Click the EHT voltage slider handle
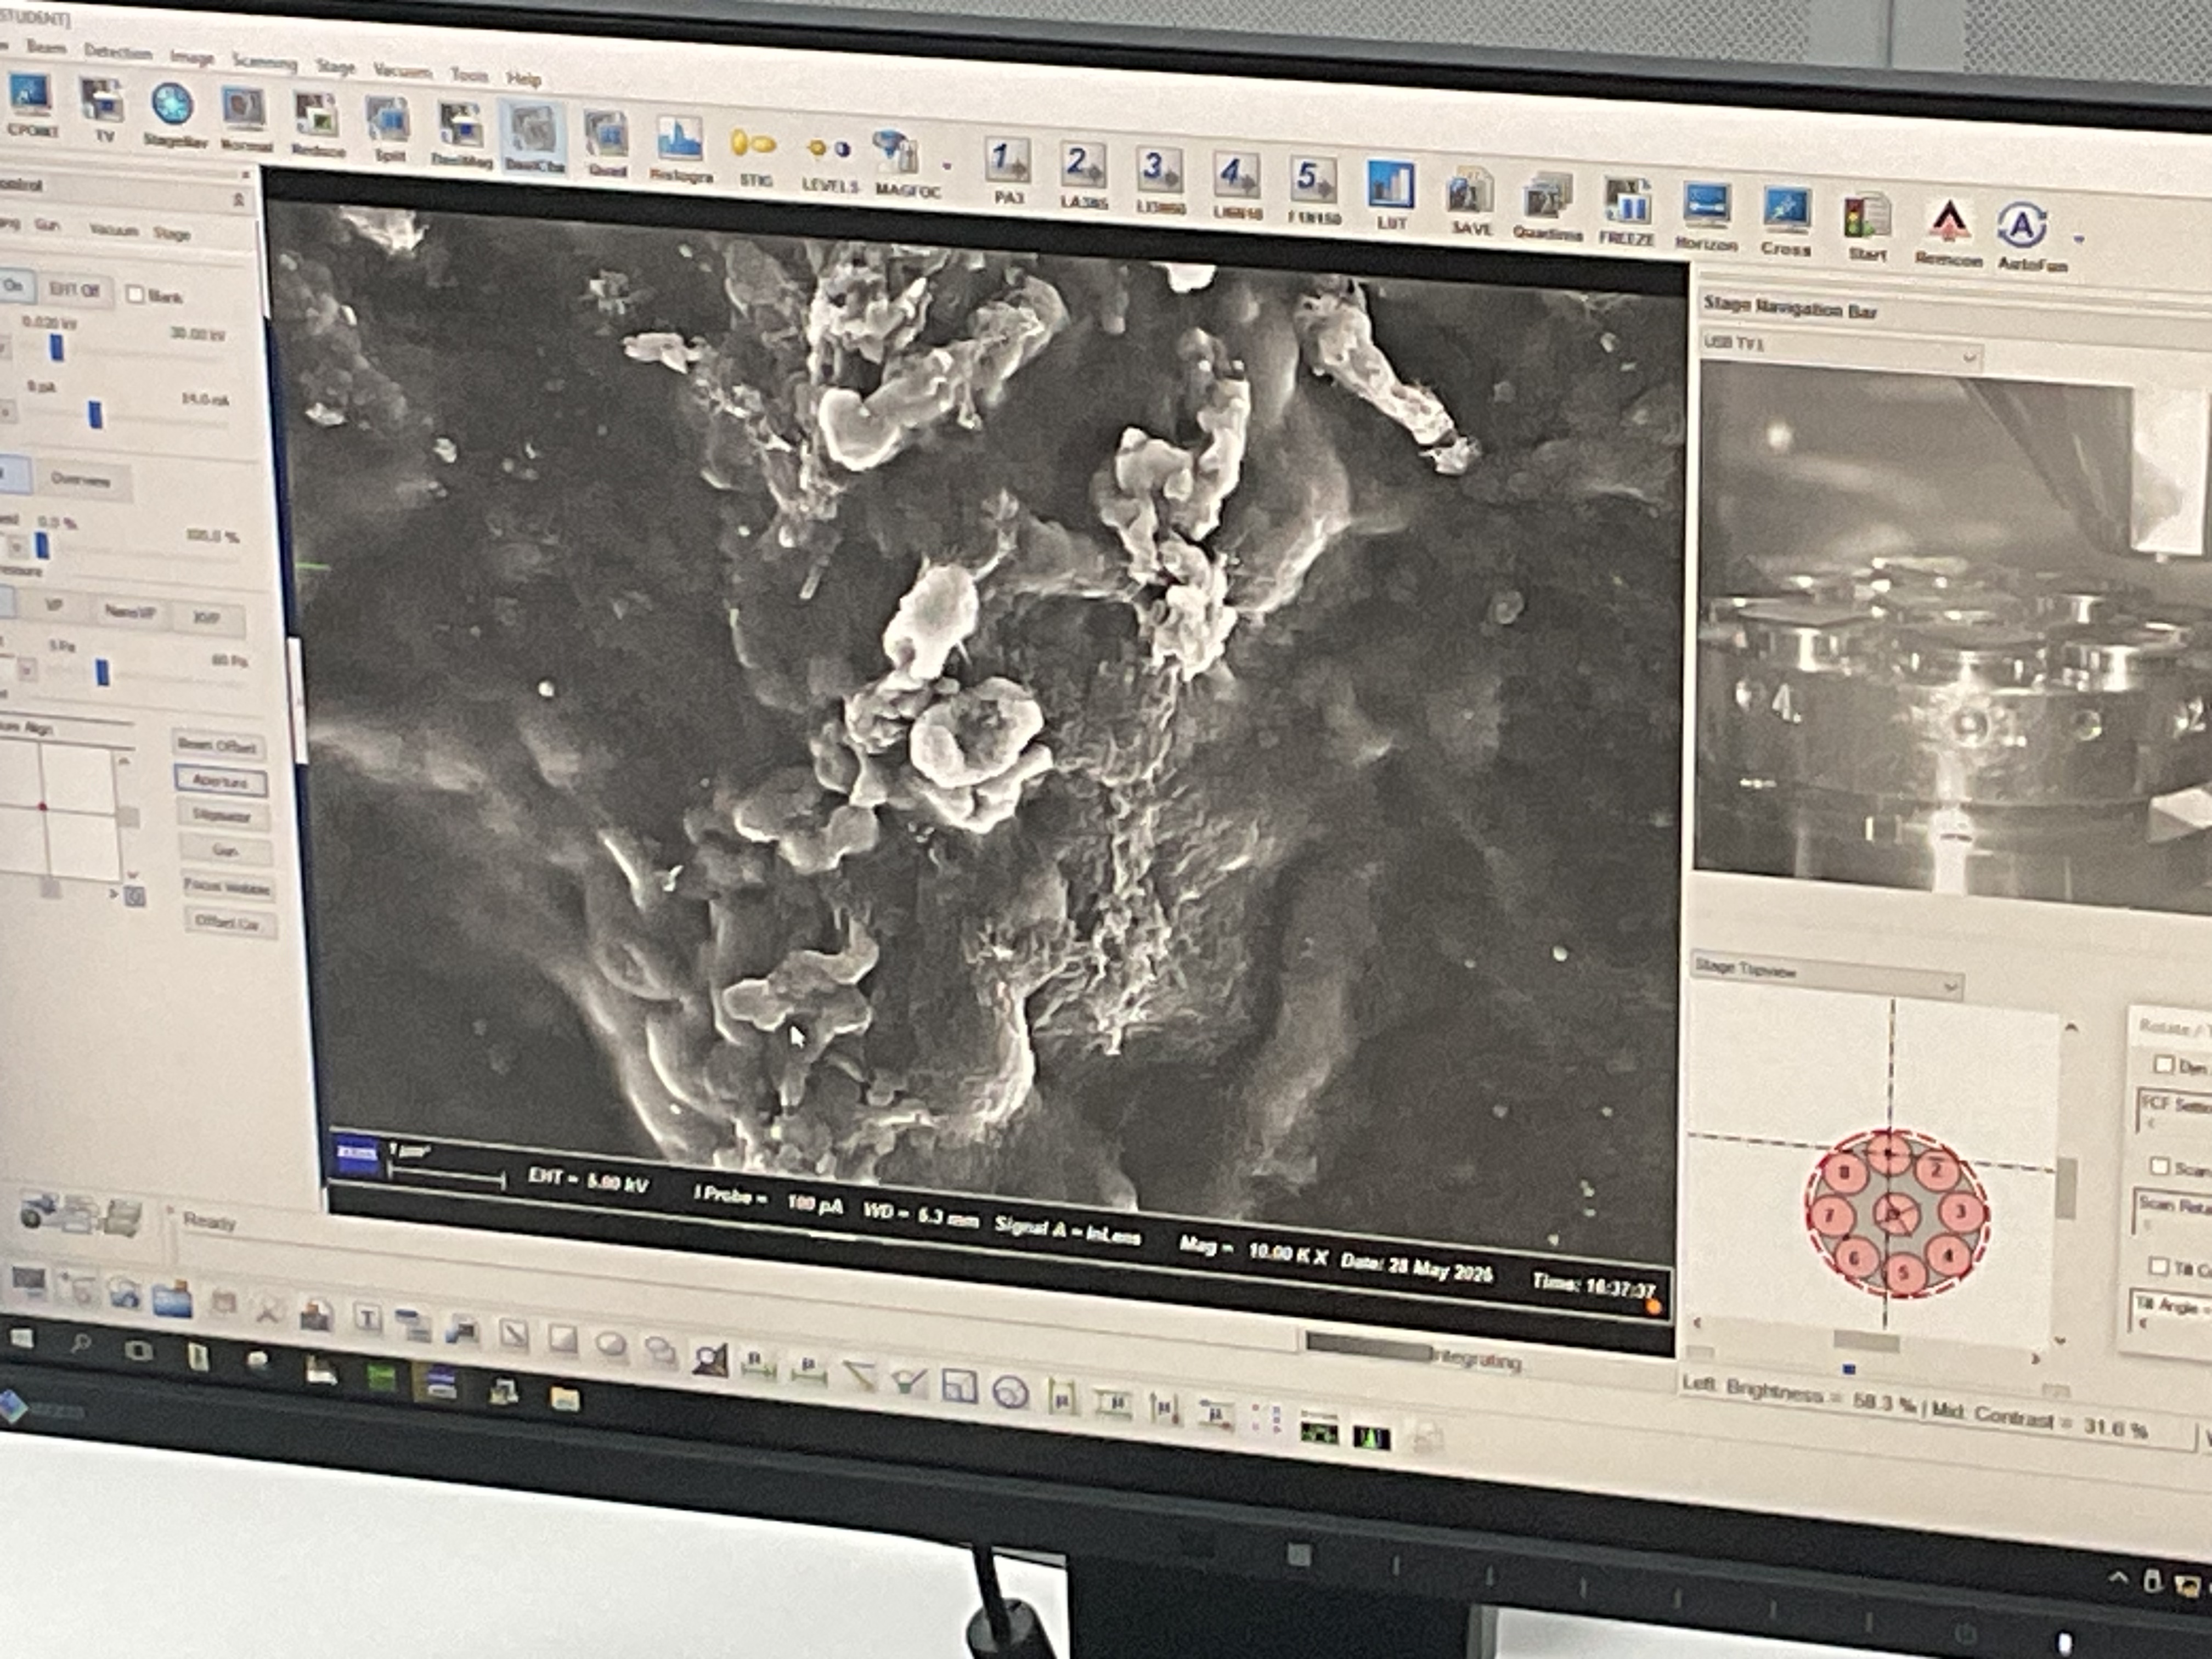 (57, 348)
